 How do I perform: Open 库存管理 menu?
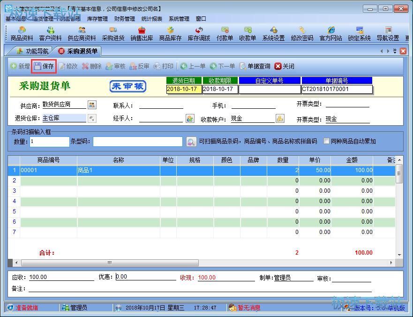click(98, 19)
